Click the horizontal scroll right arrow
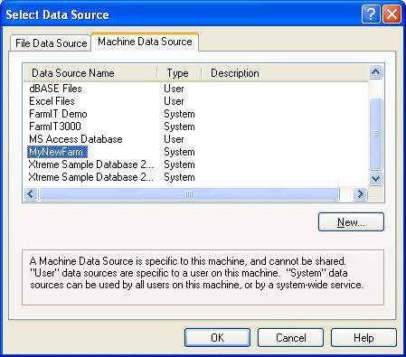Image resolution: width=406 pixels, height=357 pixels. (x=360, y=194)
